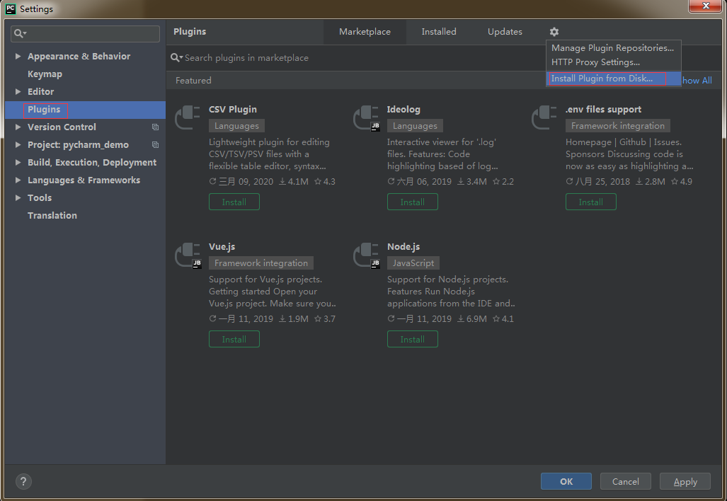Select Install Plugin from Disk
The height and width of the screenshot is (501, 727).
coord(613,79)
